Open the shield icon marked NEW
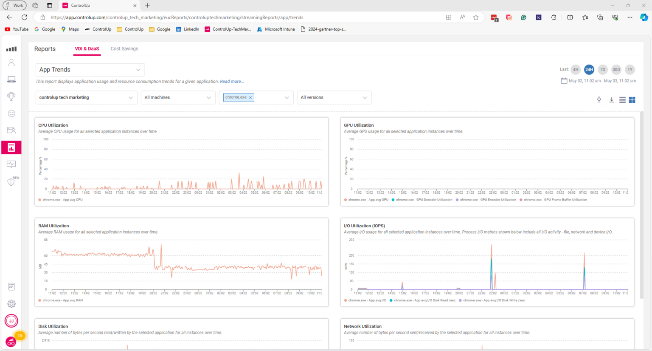Screen dimensions: 652x351 (11, 182)
